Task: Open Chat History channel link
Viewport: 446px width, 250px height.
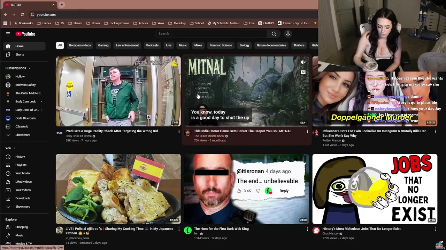Action: pyautogui.click(x=330, y=234)
